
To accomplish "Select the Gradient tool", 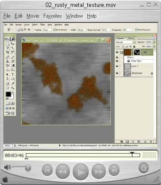I will [x=12, y=65].
